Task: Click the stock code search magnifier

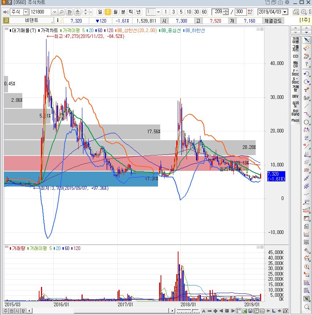Action: coord(61,12)
